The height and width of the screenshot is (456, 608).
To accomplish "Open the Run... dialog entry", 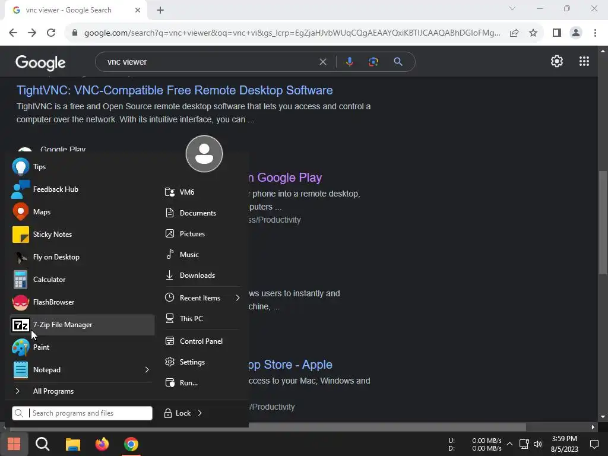I will pos(202,383).
